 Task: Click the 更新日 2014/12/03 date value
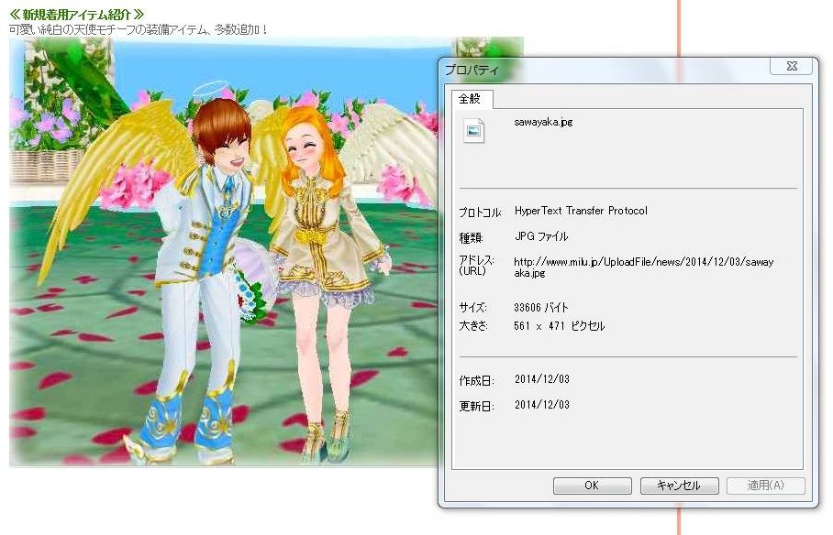coord(542,404)
